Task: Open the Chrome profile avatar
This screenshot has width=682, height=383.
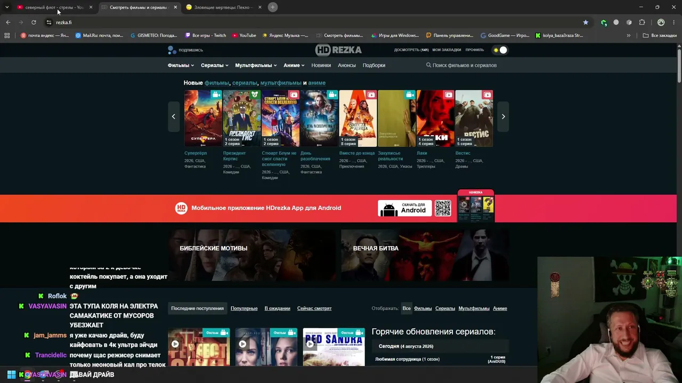Action: [x=661, y=22]
